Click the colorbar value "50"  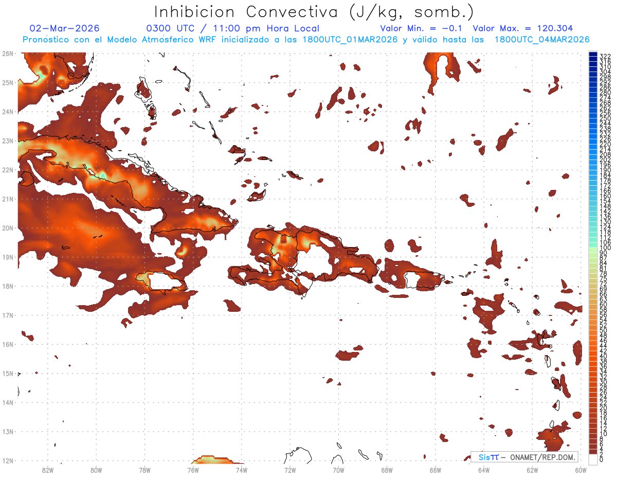click(x=604, y=330)
